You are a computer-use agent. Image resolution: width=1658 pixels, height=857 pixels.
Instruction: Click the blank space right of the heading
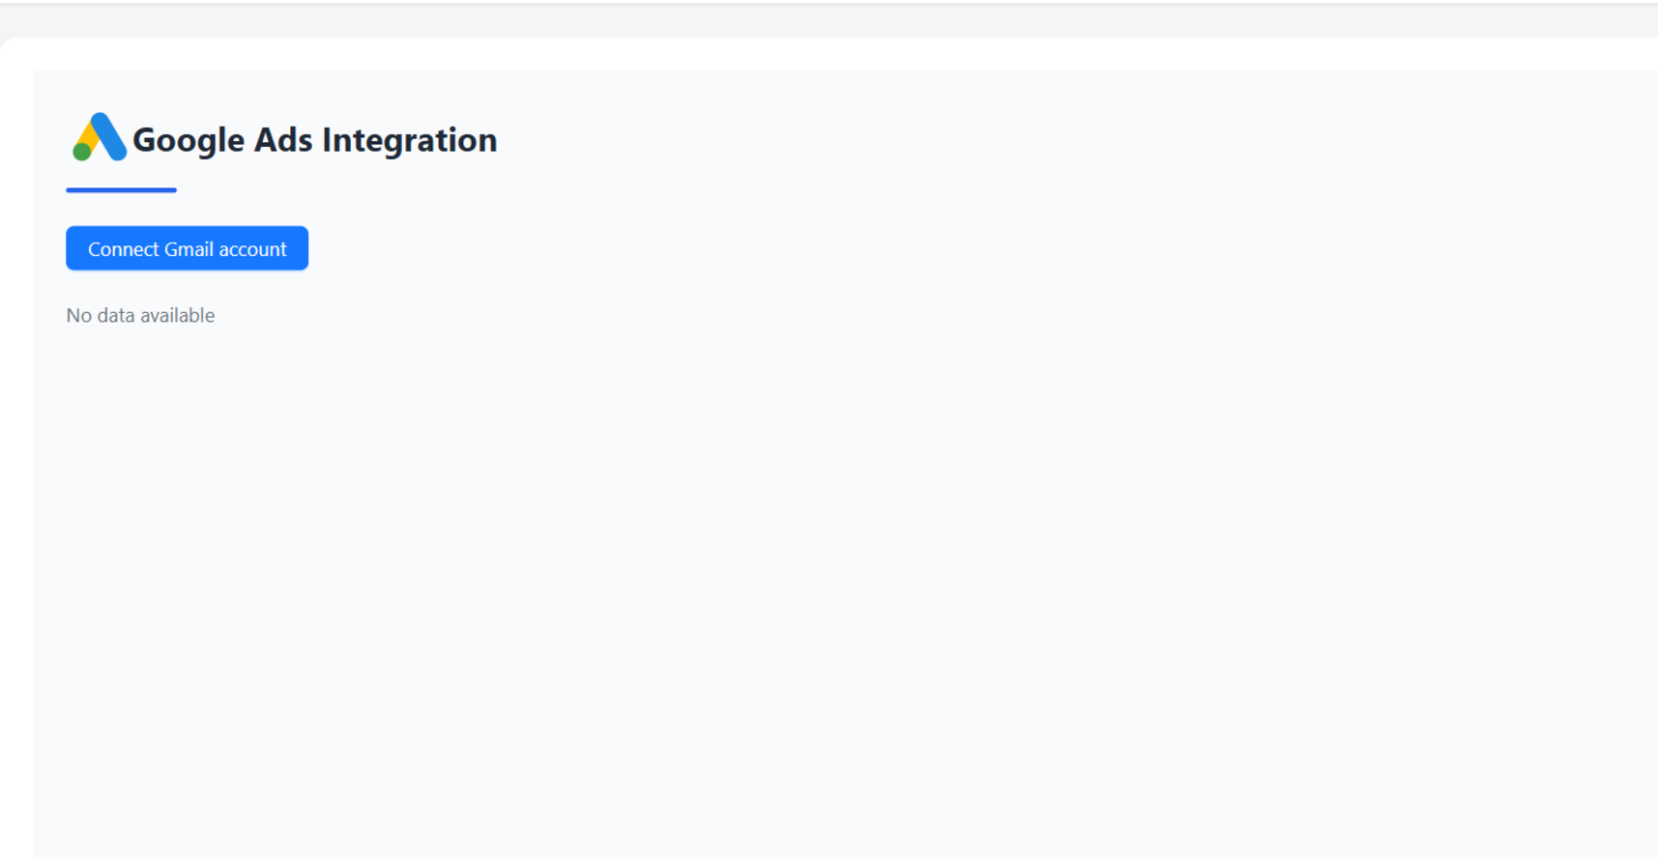pos(967,140)
